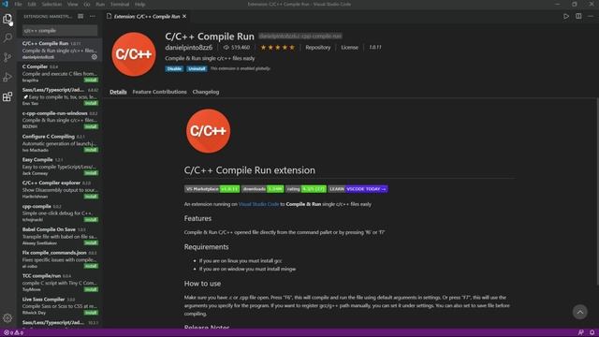Viewport: 599px width, 337px height.
Task: Select Live Sass Compiler list entry
Action: pos(60,306)
